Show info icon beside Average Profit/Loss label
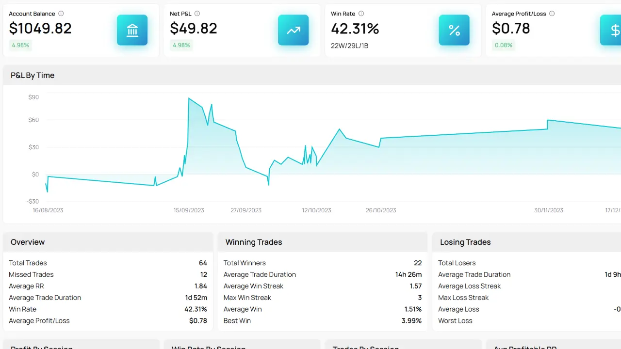This screenshot has height=349, width=621. (x=552, y=14)
